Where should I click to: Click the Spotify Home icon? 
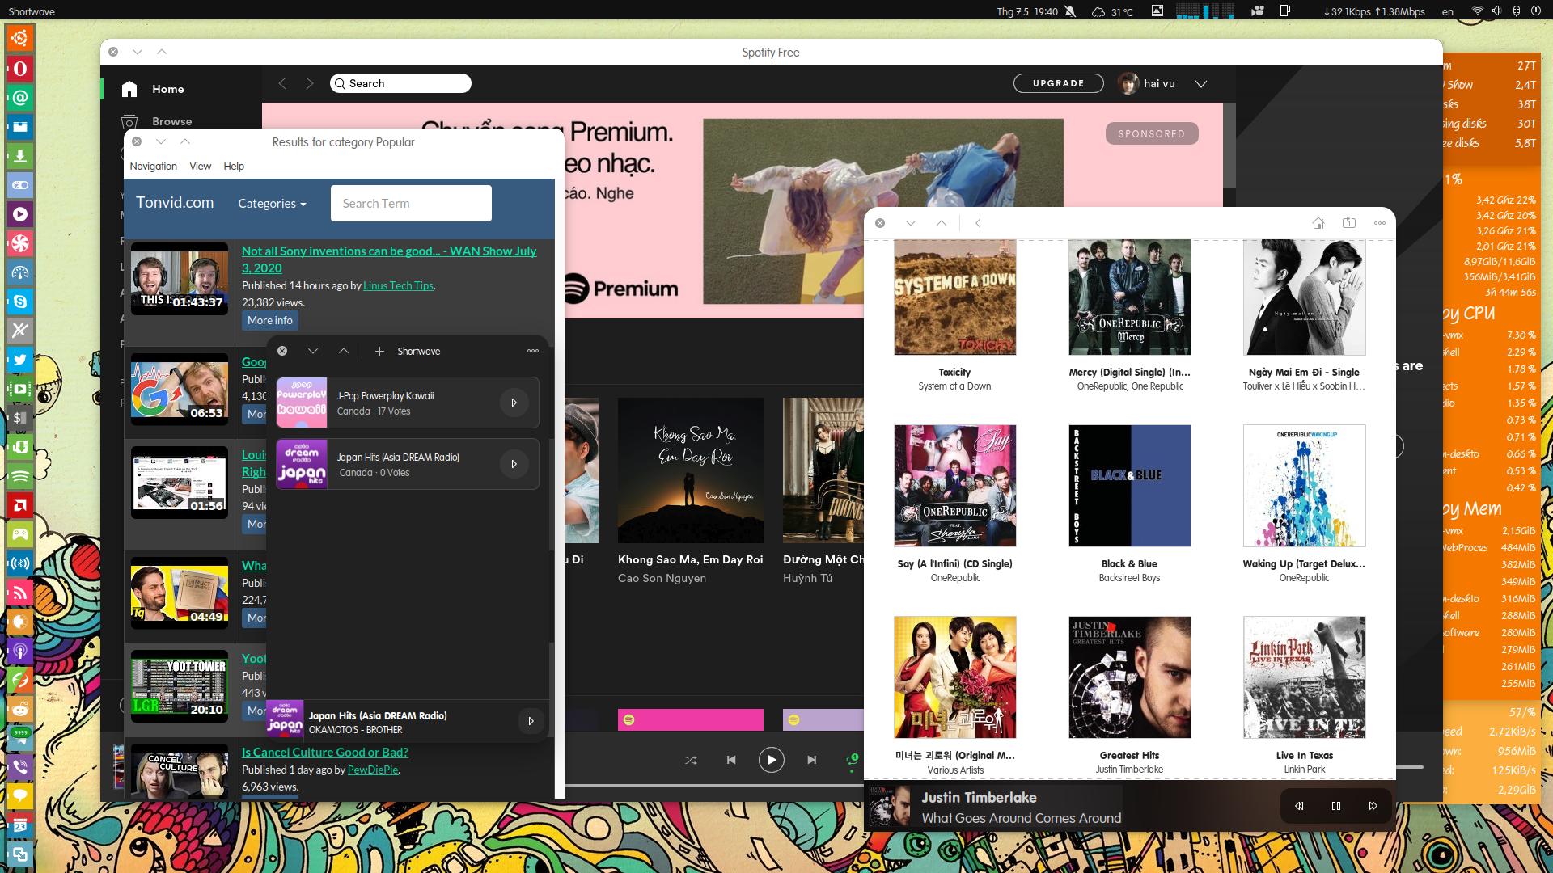point(129,89)
